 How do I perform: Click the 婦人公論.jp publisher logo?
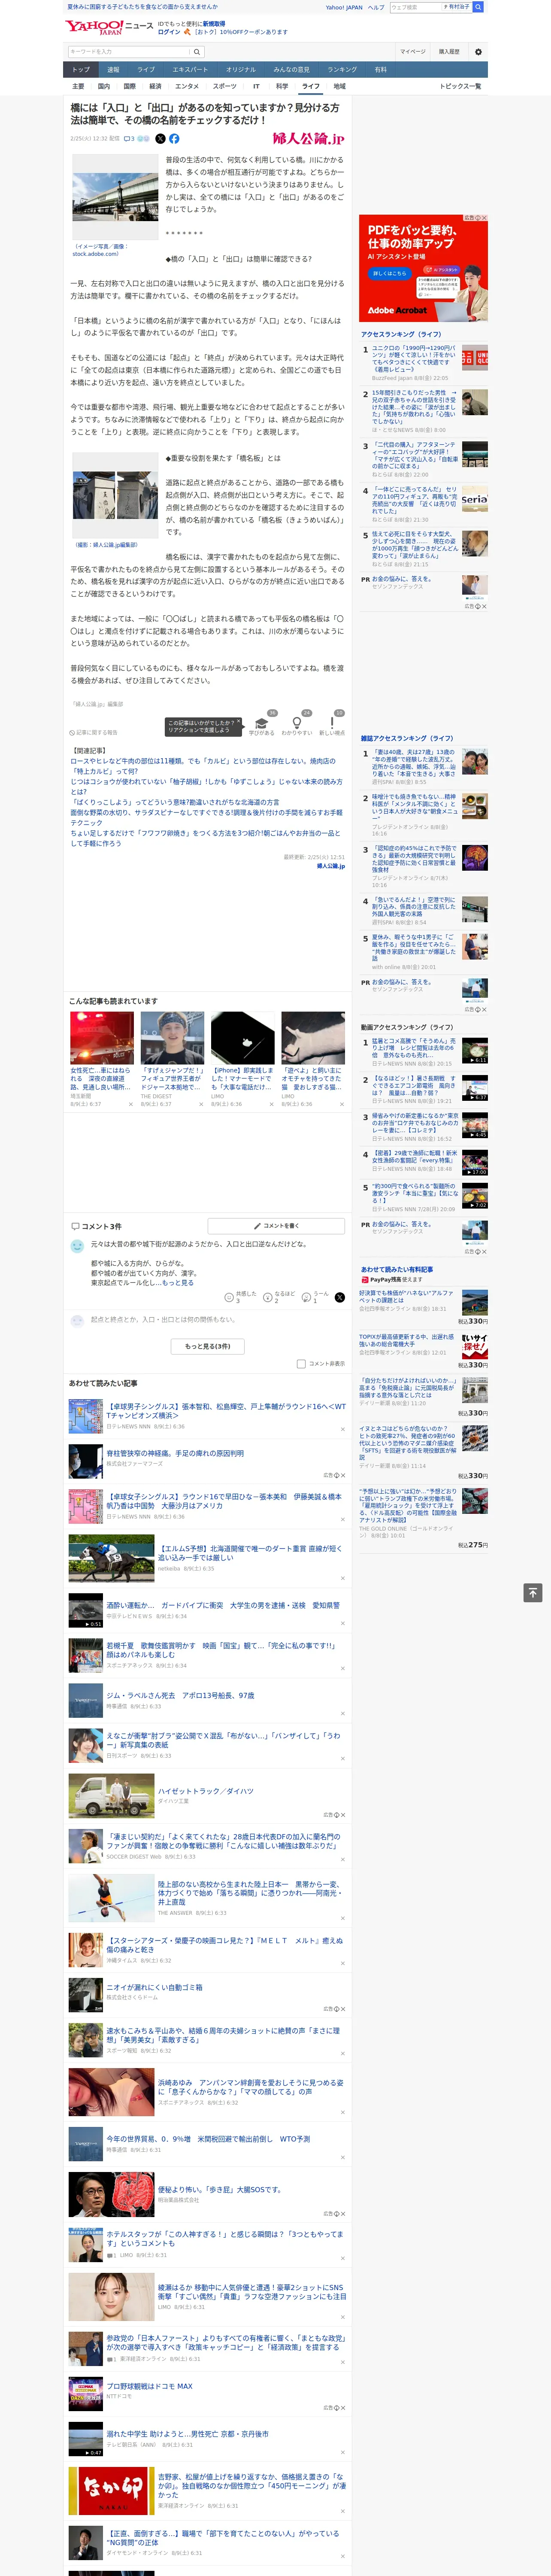pyautogui.click(x=308, y=139)
